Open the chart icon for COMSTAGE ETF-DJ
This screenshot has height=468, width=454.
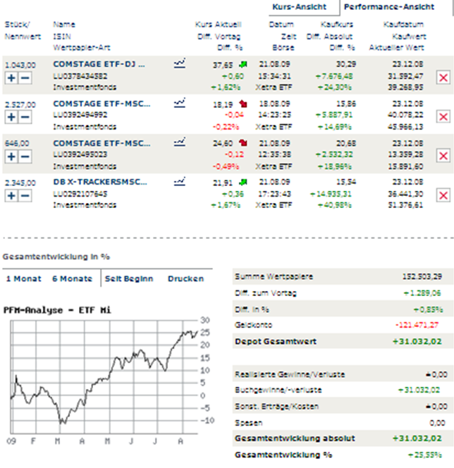180,63
